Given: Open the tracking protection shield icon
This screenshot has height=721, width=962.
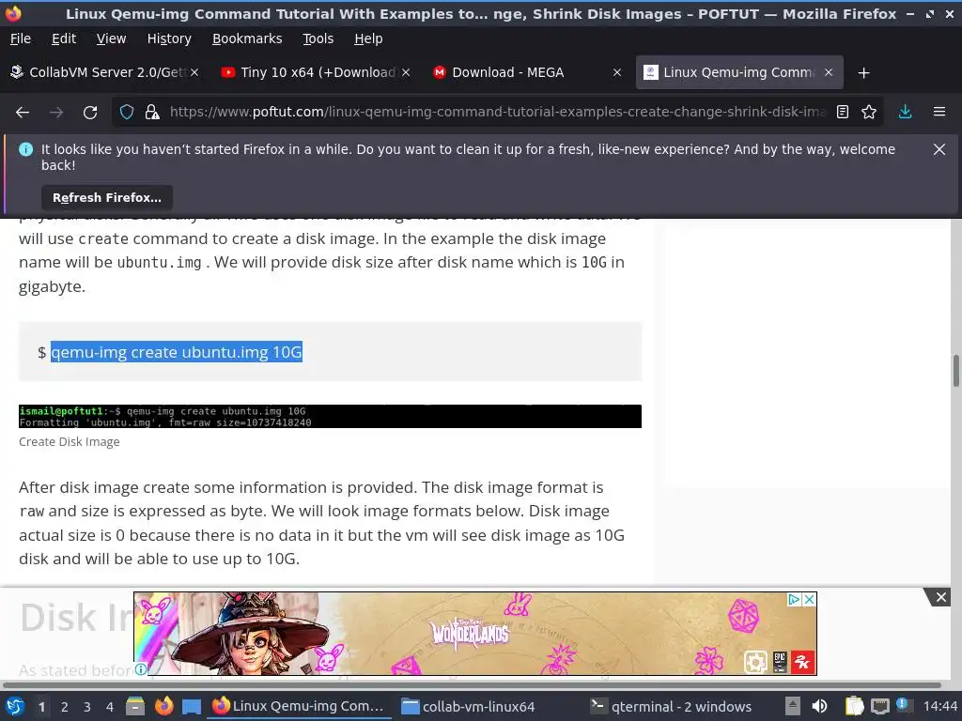Looking at the screenshot, I should click(127, 113).
